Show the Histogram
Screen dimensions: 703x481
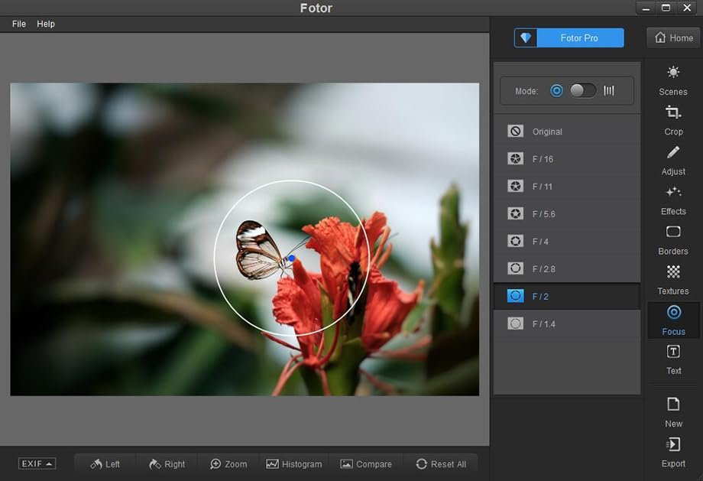tap(293, 464)
